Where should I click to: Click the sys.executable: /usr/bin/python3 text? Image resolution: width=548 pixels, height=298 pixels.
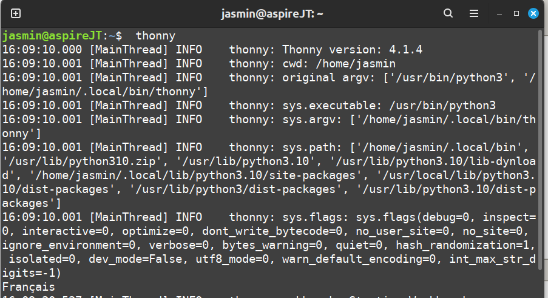pos(388,106)
